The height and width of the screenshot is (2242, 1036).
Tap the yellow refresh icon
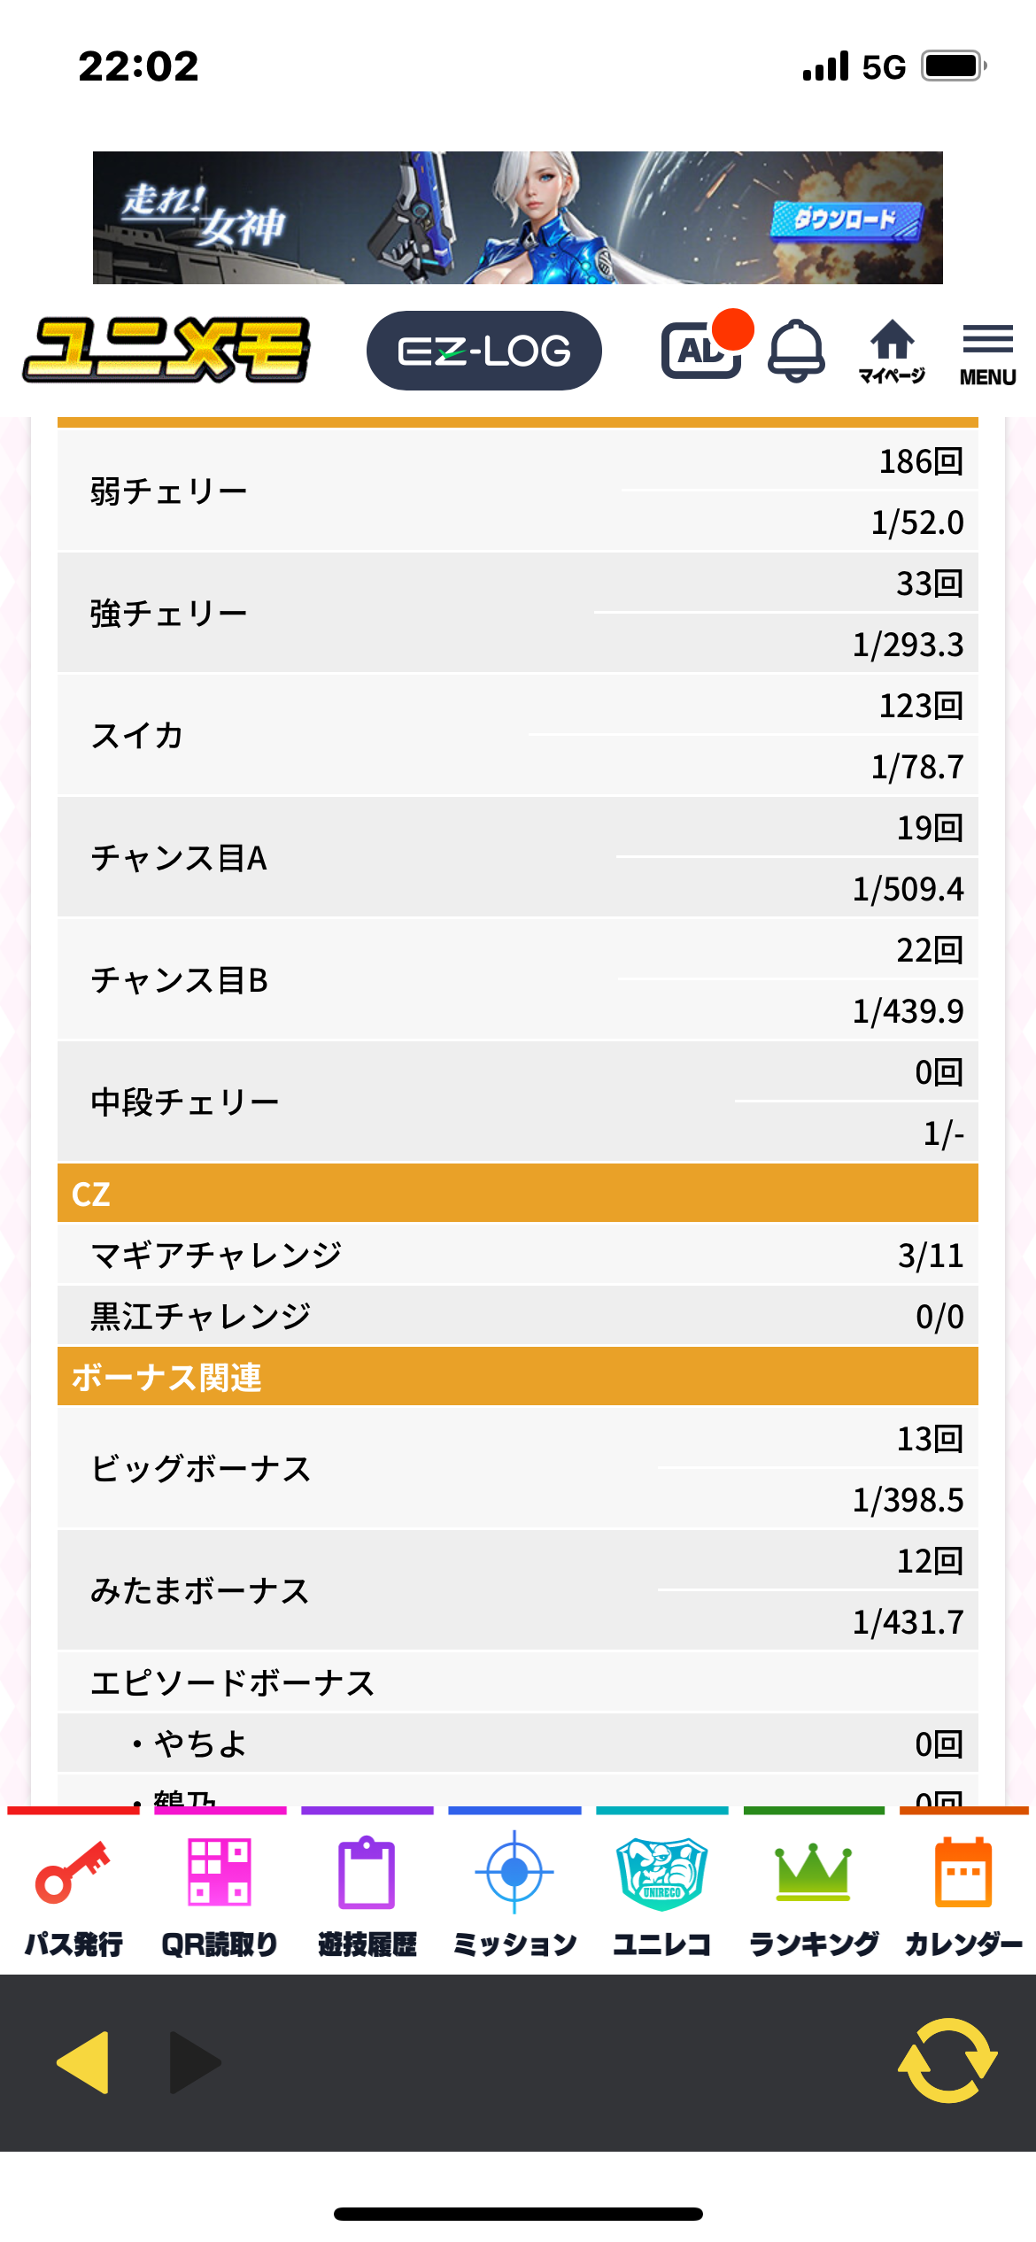[947, 2060]
